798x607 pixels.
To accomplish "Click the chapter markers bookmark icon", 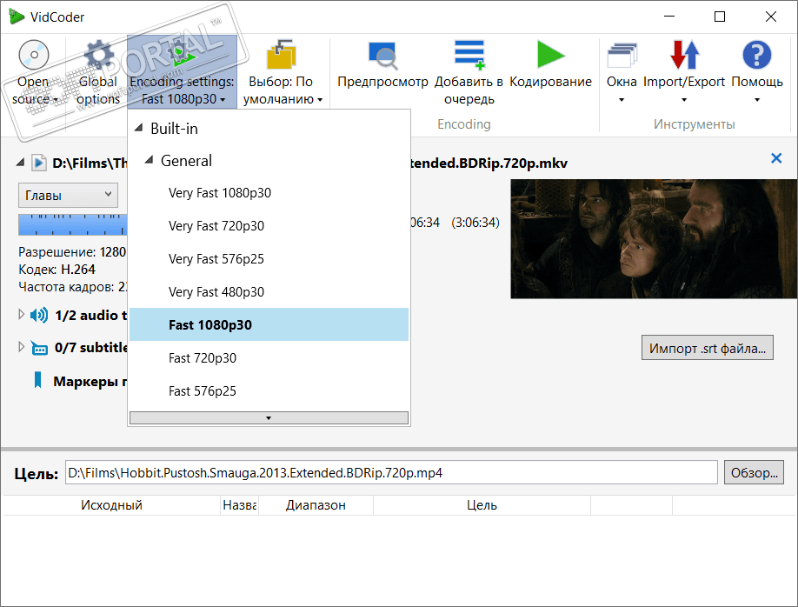I will tap(37, 380).
